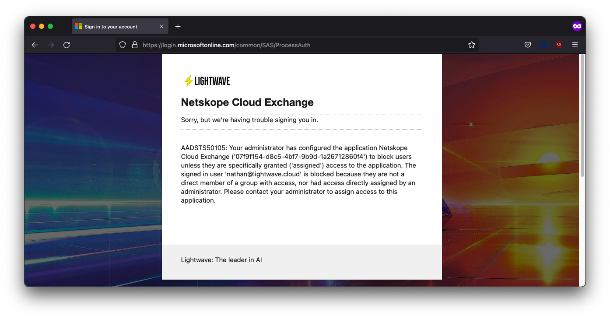Save page to Pocket
Image resolution: width=610 pixels, height=319 pixels.
(528, 45)
